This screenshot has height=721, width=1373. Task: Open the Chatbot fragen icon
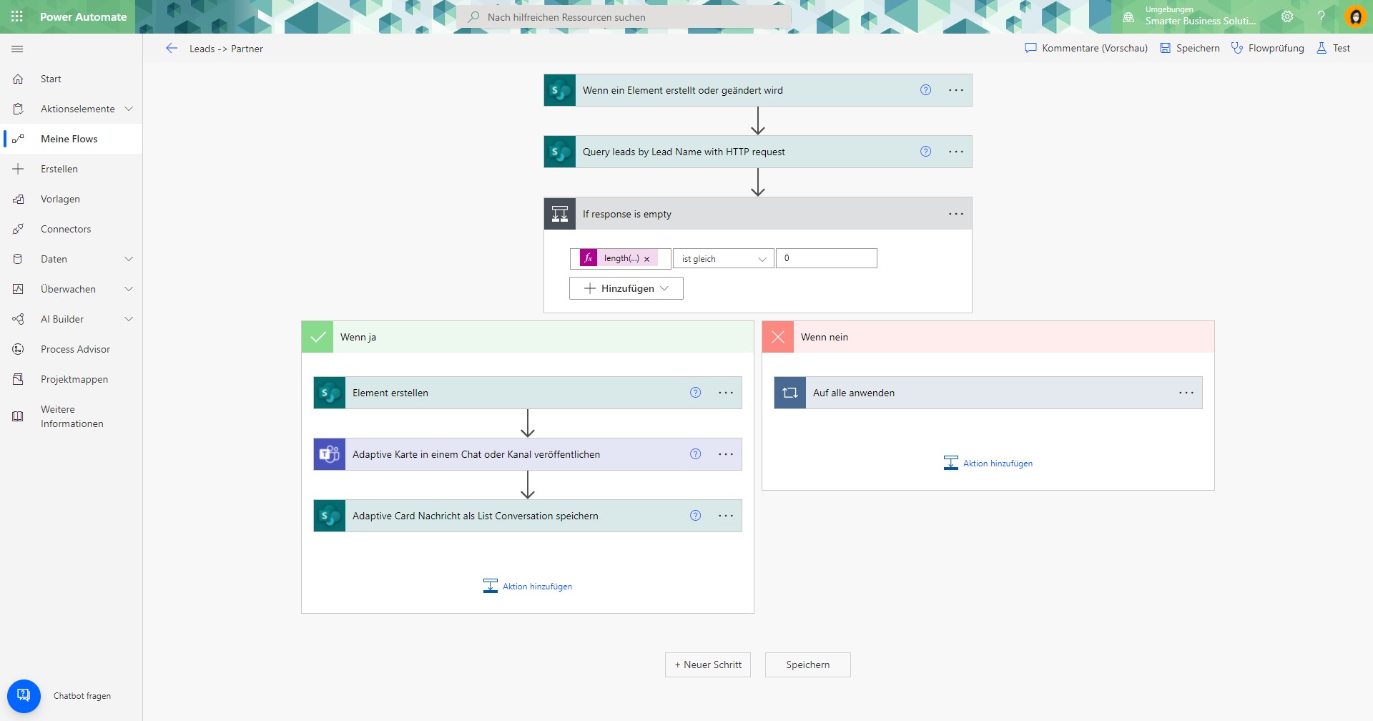coord(24,695)
